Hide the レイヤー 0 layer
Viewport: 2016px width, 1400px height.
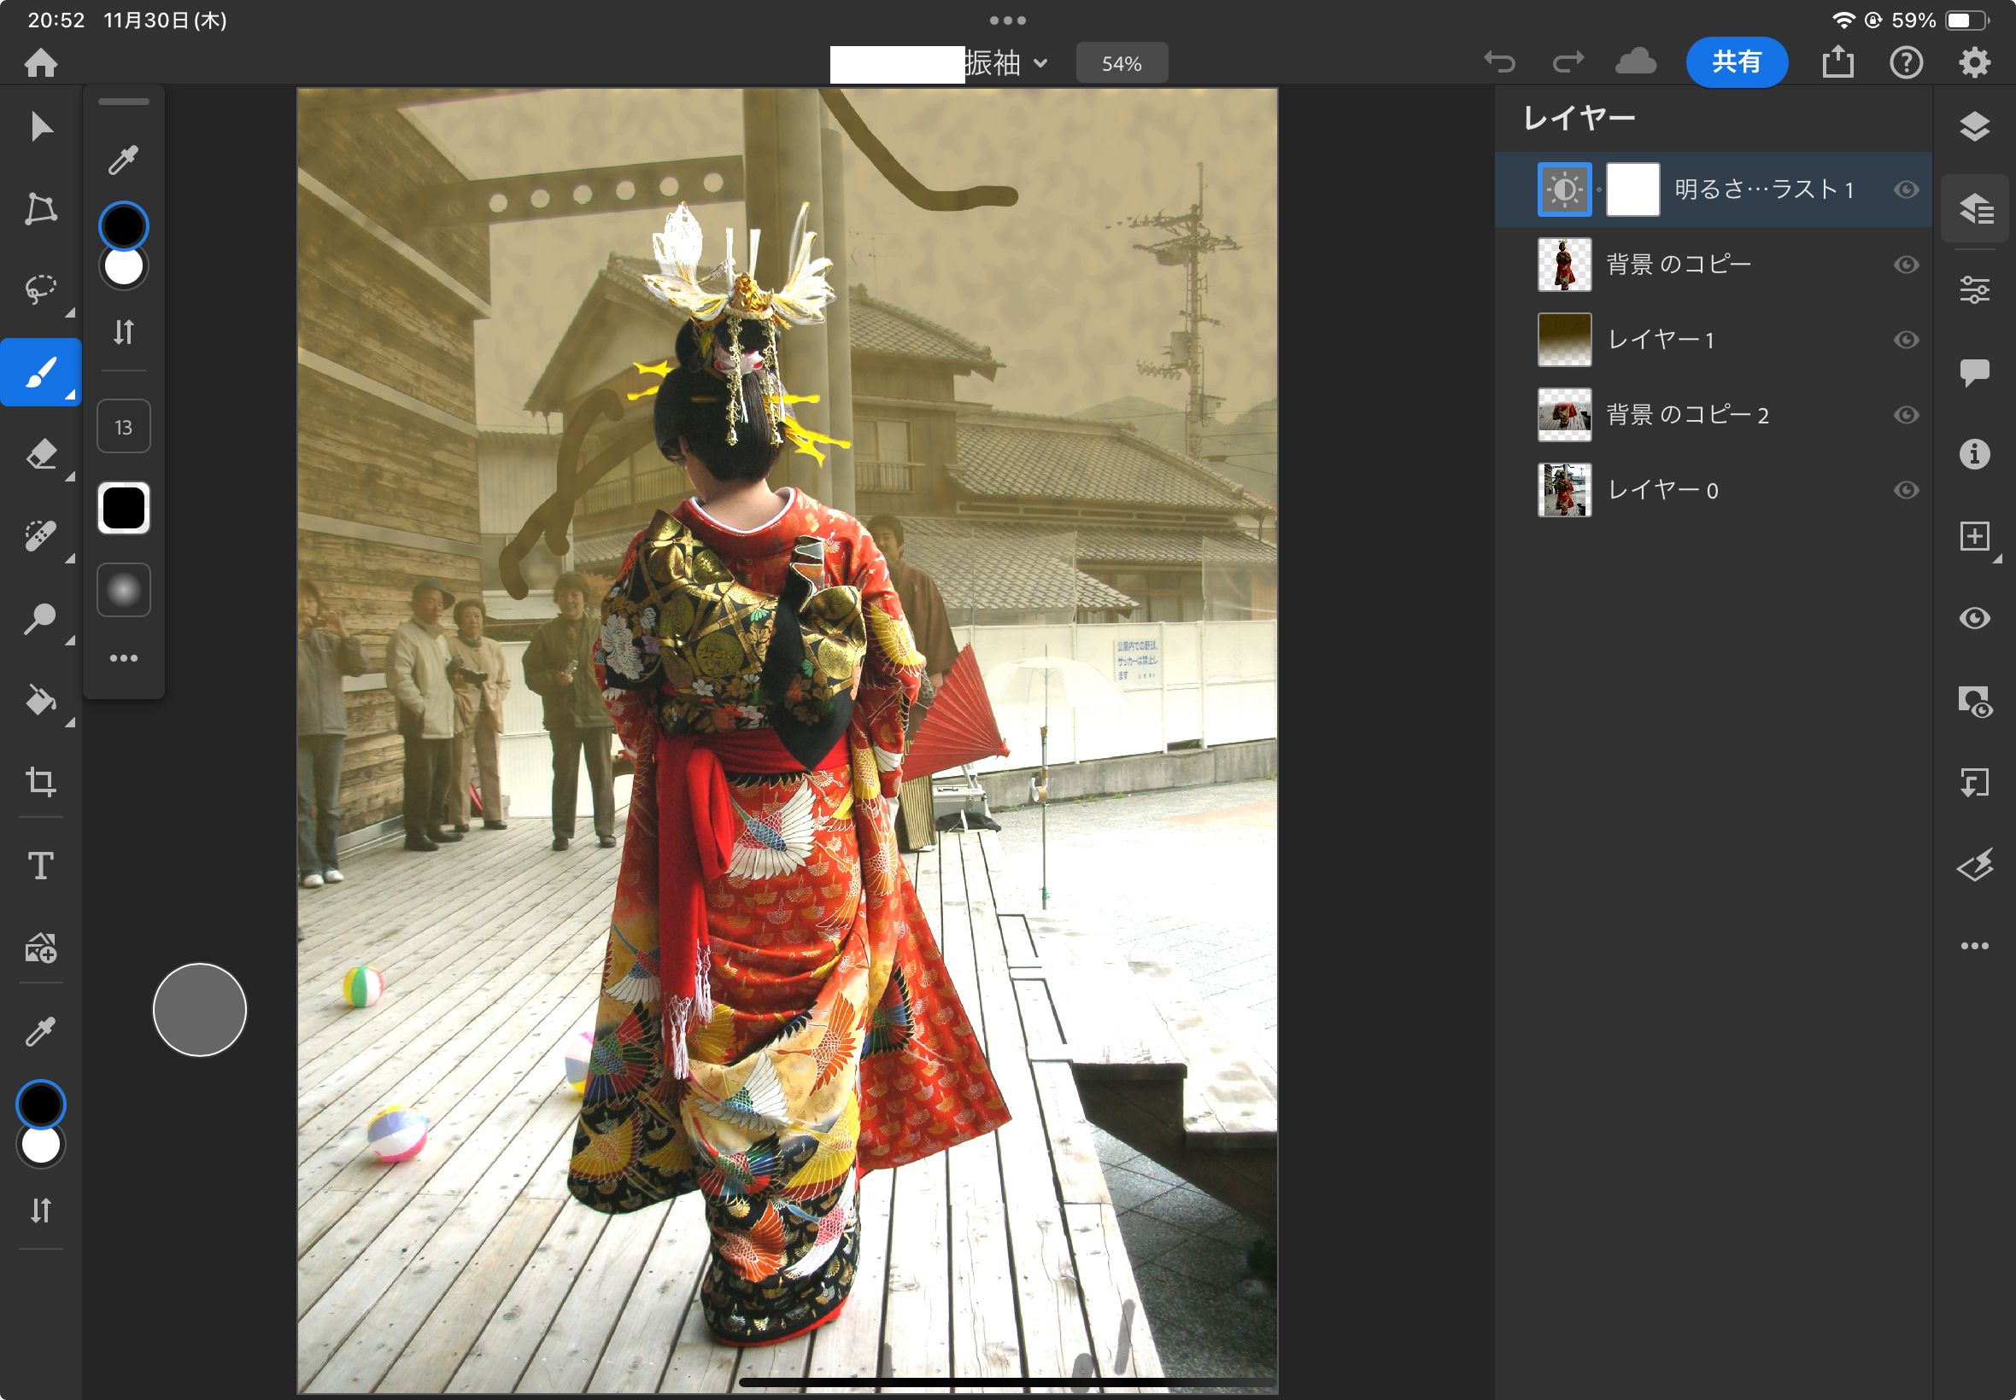click(x=1906, y=490)
